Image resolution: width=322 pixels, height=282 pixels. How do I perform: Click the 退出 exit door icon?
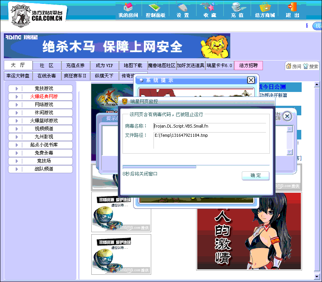292,7
